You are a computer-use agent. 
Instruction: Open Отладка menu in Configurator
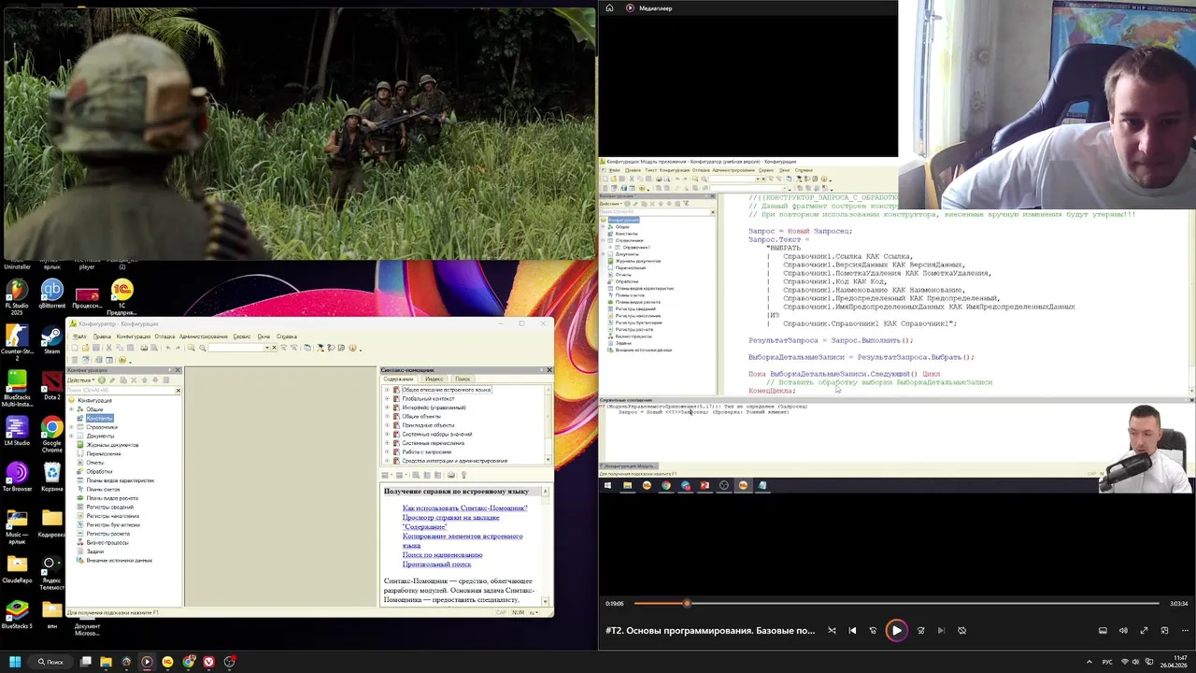click(164, 336)
